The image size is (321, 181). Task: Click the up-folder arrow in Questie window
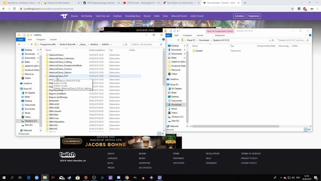coord(178,40)
